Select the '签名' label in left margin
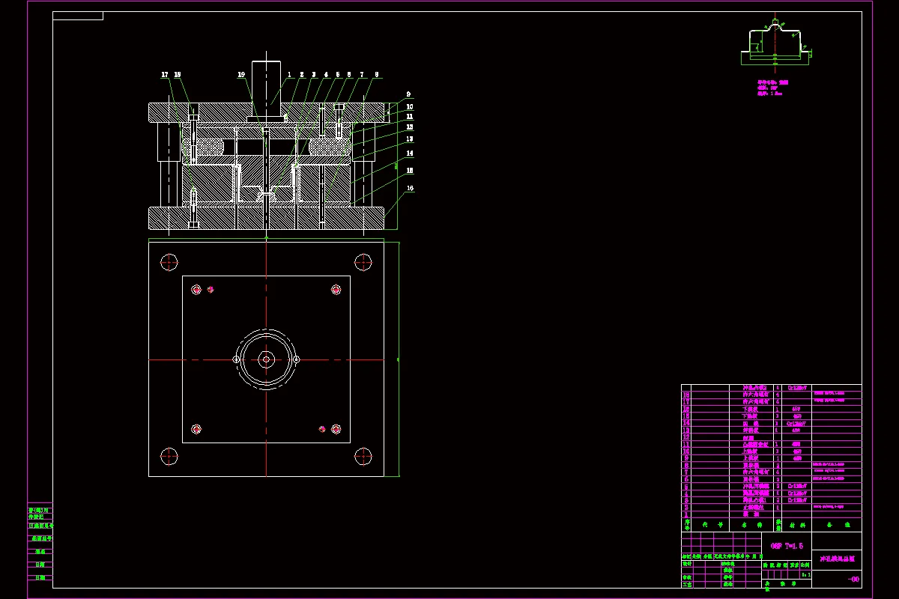The height and width of the screenshot is (599, 899). 40,552
